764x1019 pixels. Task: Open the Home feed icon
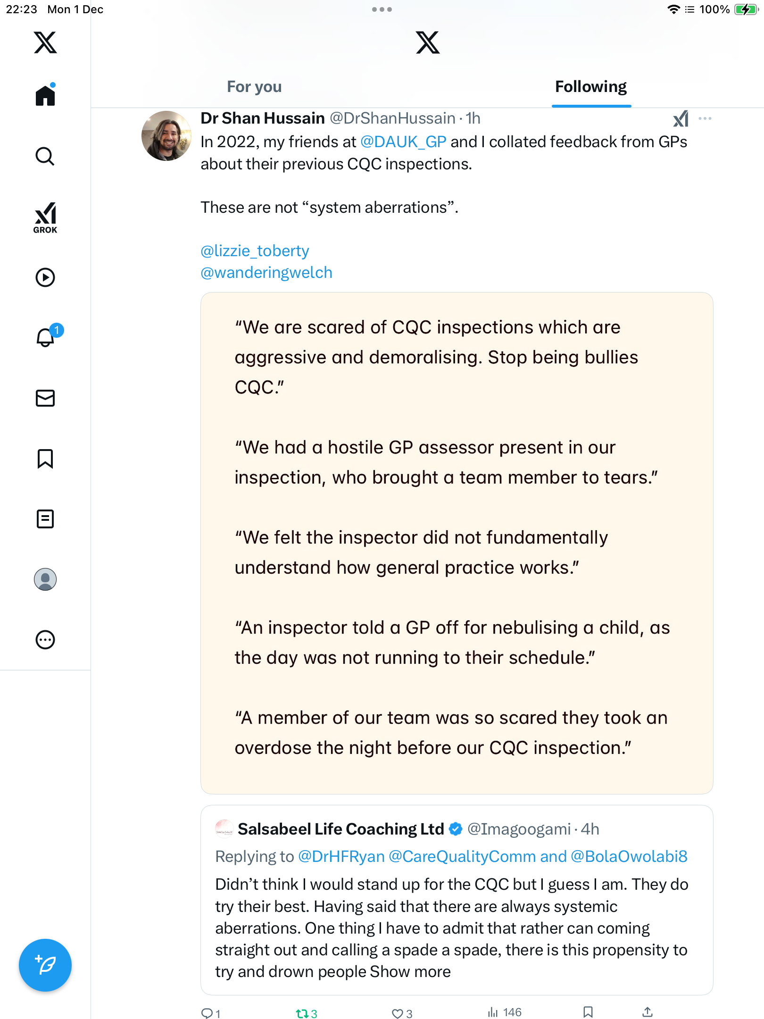click(x=45, y=96)
